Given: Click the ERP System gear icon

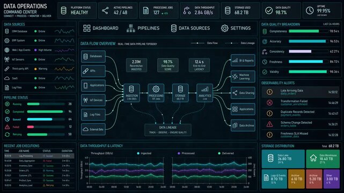Looking at the screenshot, I should tap(7, 41).
